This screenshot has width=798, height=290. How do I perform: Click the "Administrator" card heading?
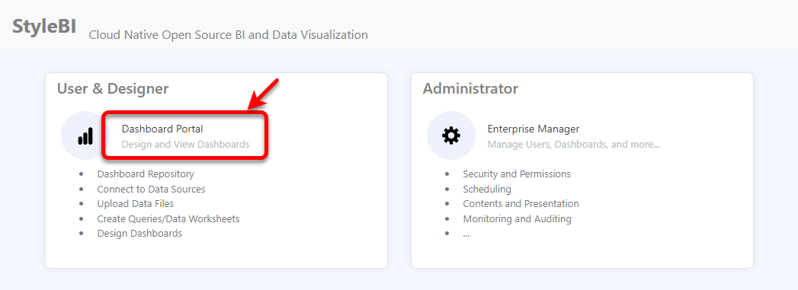(470, 89)
